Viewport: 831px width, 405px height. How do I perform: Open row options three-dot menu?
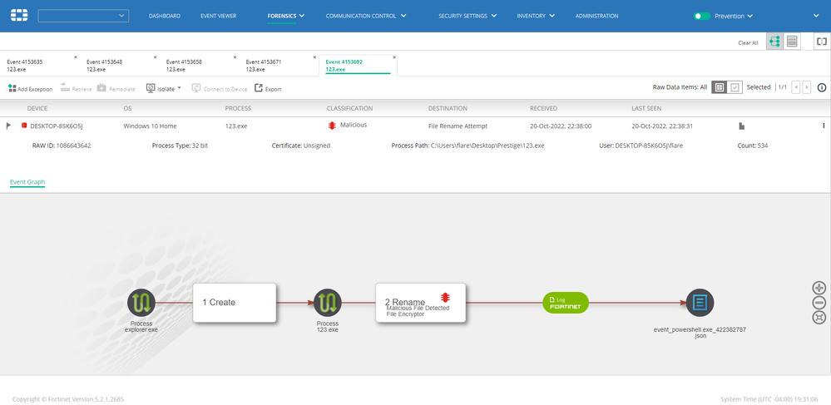tap(824, 126)
